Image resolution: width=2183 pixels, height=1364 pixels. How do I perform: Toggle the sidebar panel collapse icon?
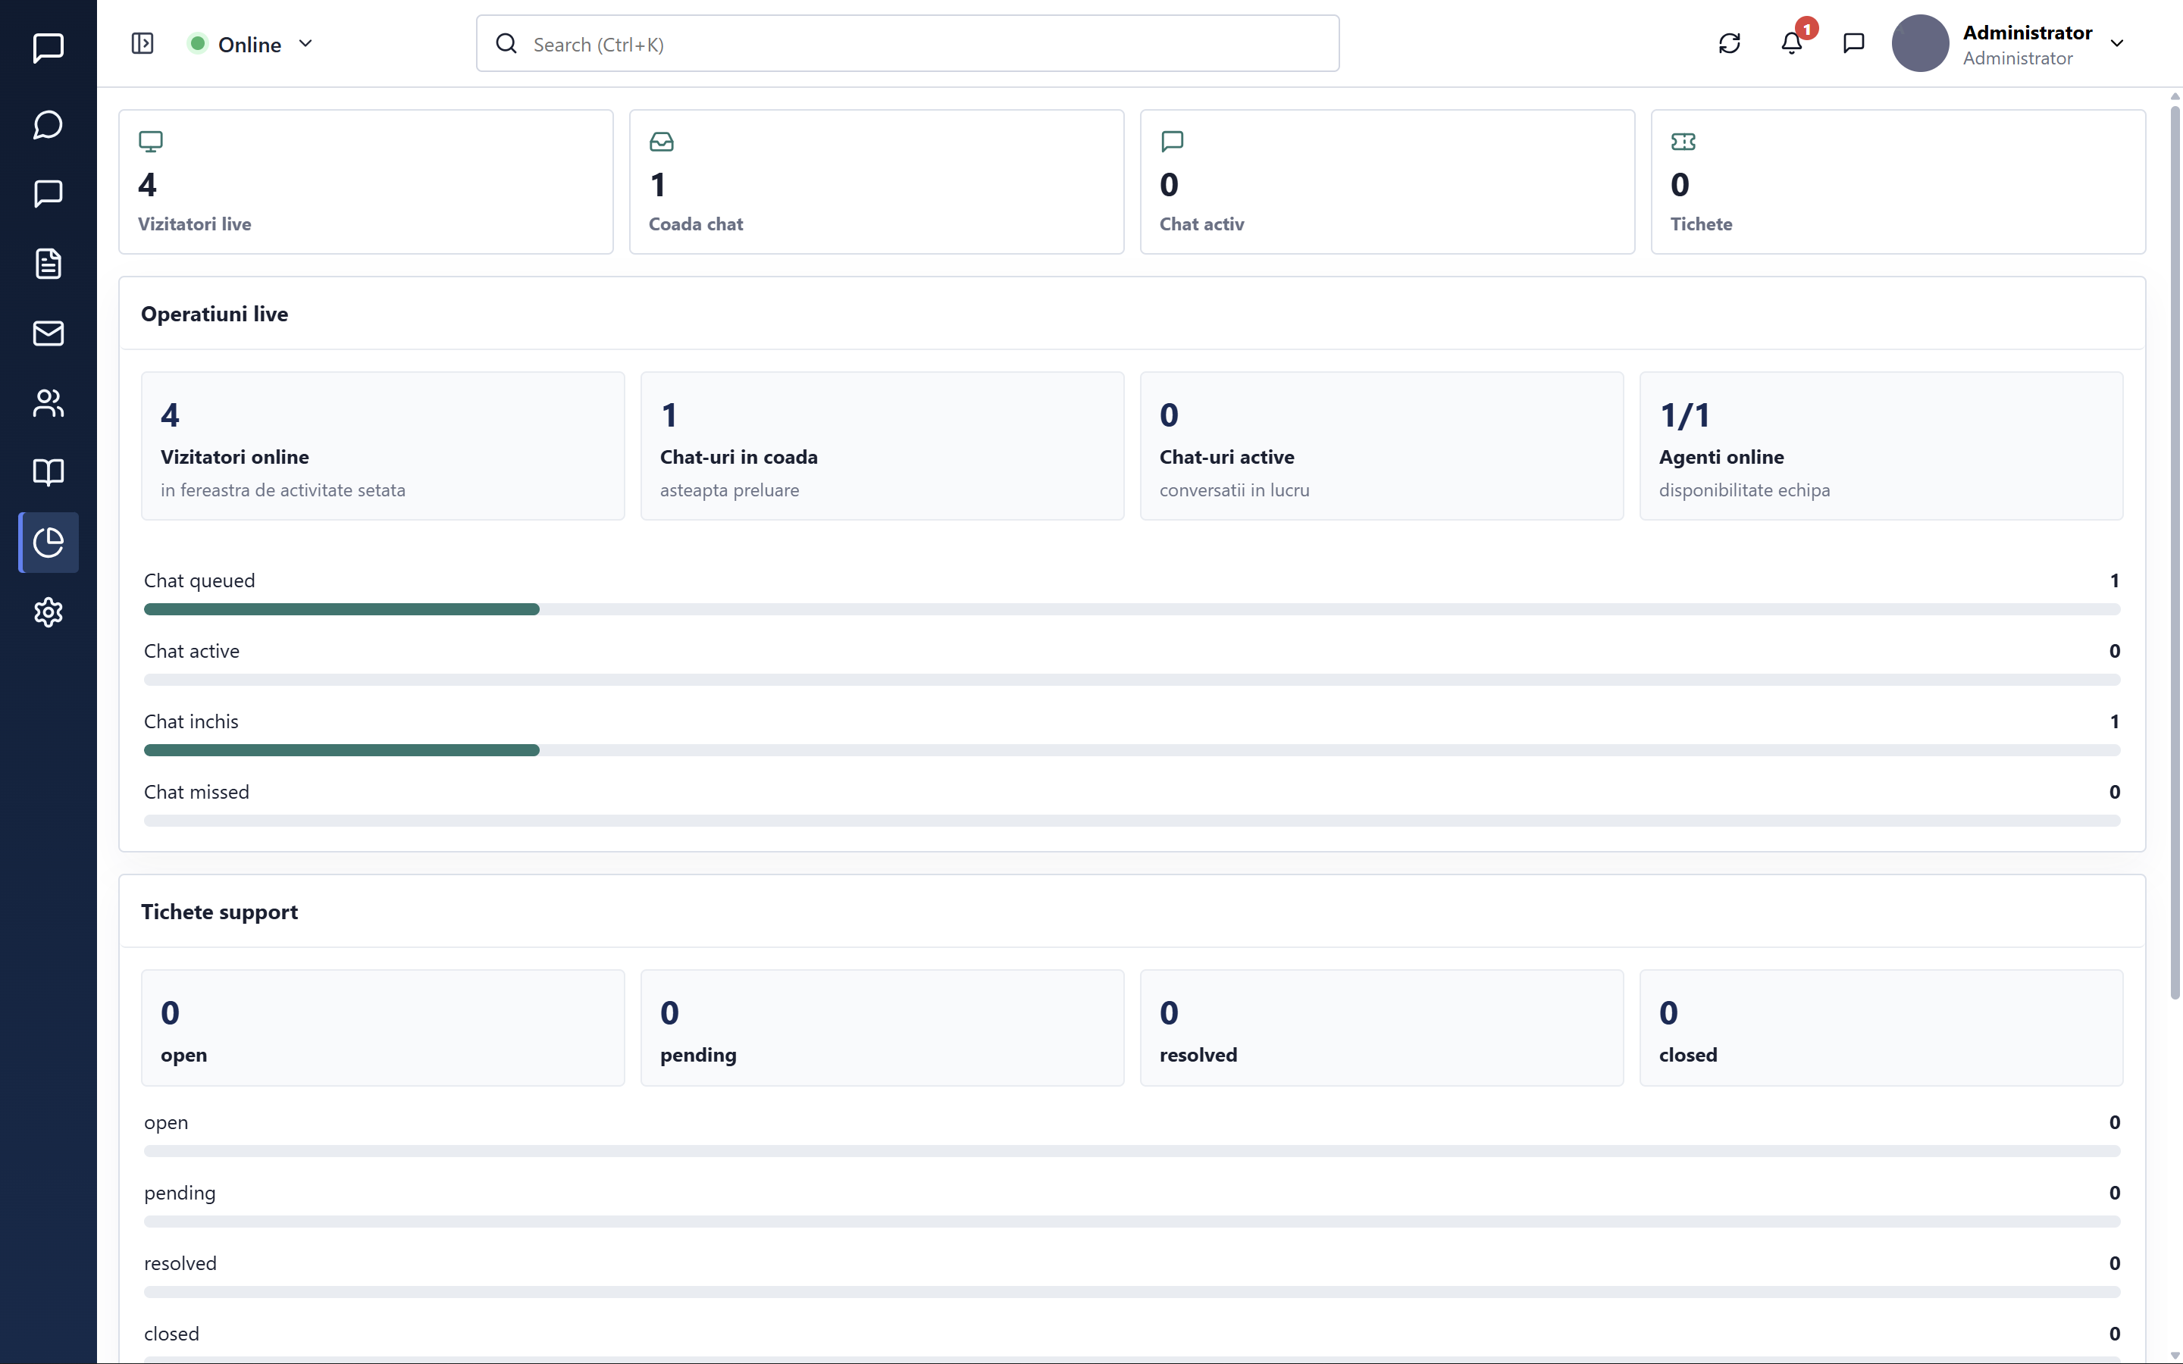[x=143, y=43]
